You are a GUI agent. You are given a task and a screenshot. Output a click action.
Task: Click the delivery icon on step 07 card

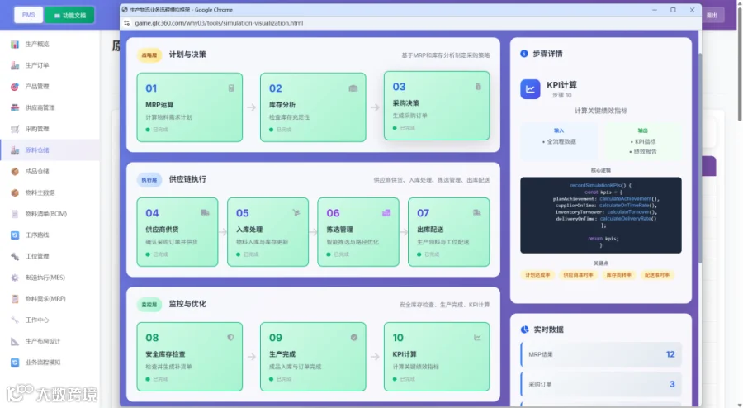click(x=476, y=213)
